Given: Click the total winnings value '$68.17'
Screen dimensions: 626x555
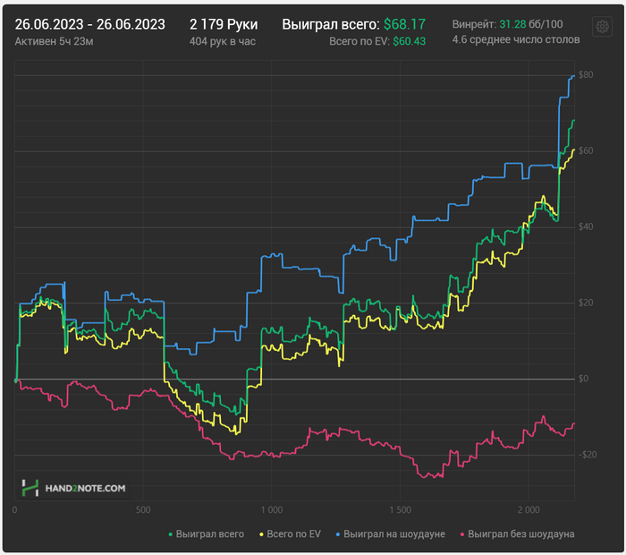Looking at the screenshot, I should [x=404, y=24].
